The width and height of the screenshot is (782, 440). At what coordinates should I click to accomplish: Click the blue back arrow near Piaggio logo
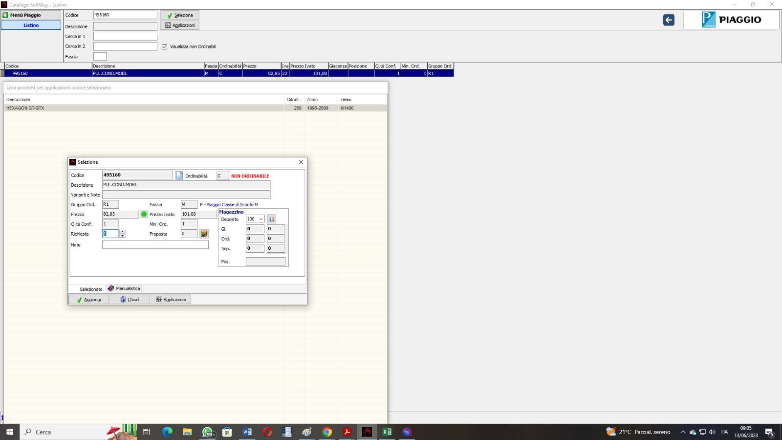pos(669,20)
